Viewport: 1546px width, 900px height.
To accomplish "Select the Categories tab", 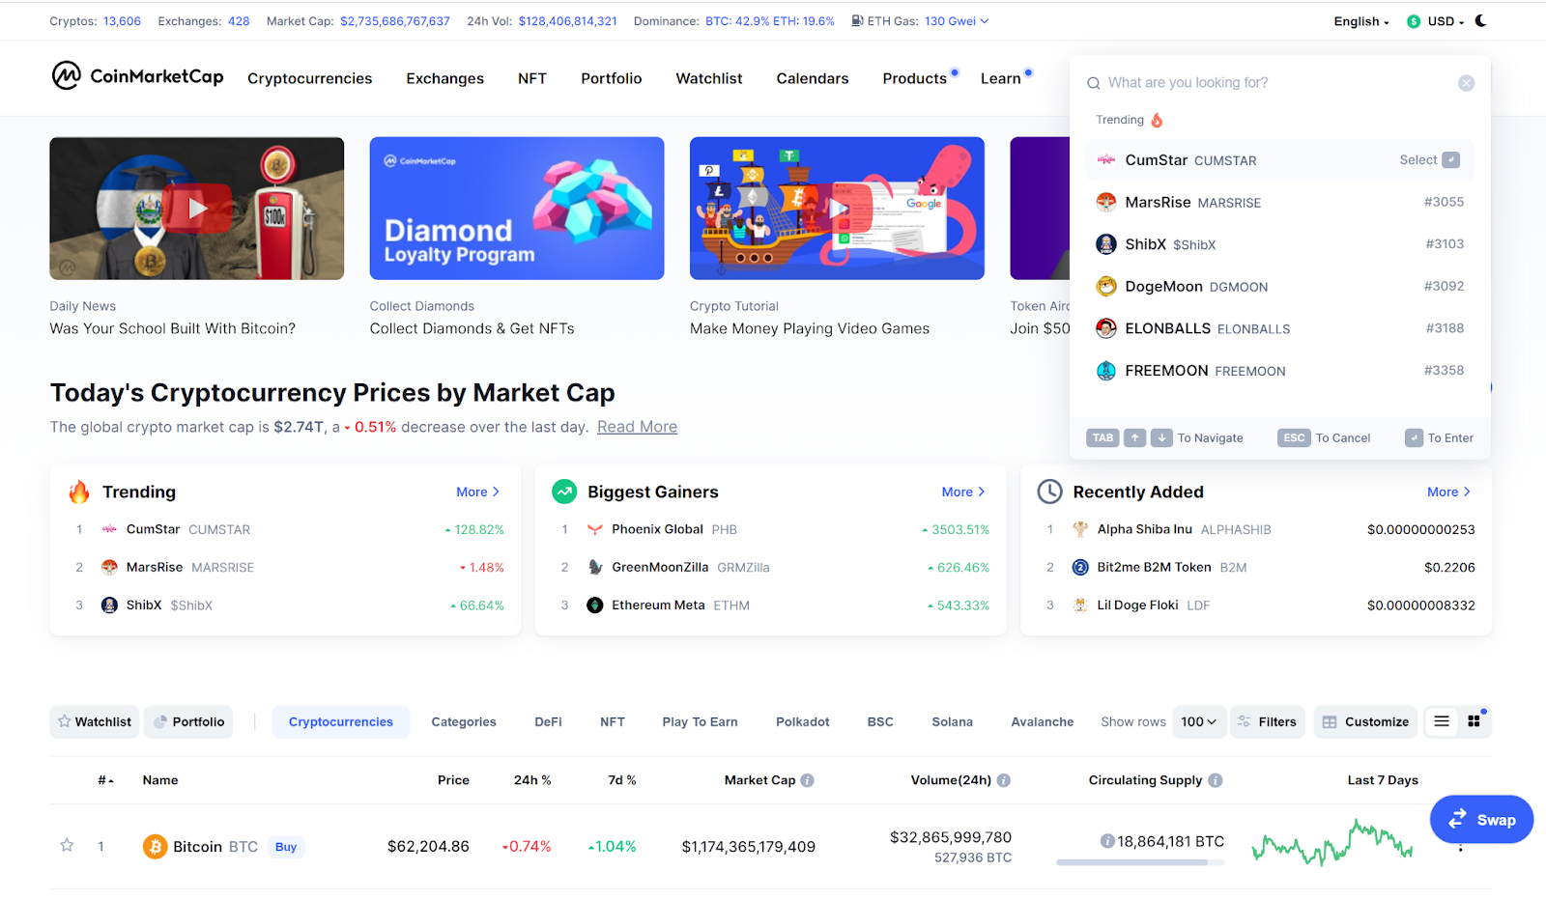I will tap(464, 721).
